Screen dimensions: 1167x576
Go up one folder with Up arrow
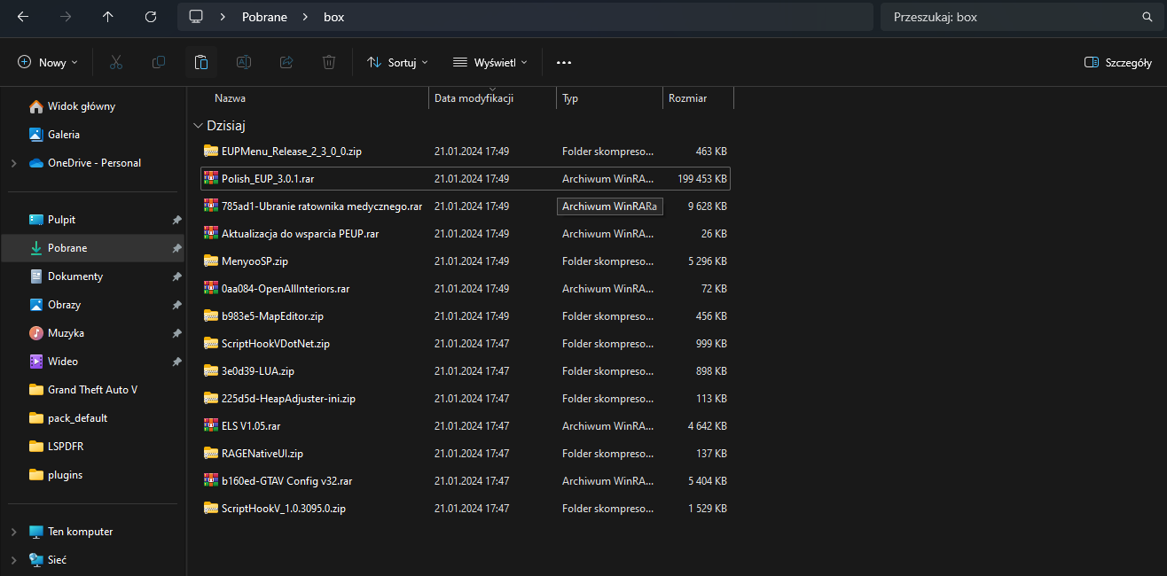click(x=108, y=17)
